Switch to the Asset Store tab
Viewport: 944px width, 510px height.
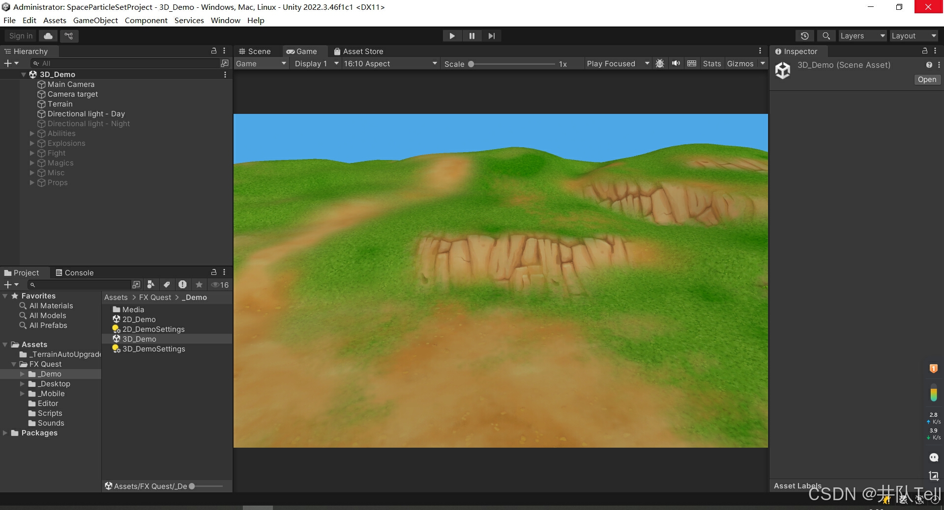pos(358,51)
